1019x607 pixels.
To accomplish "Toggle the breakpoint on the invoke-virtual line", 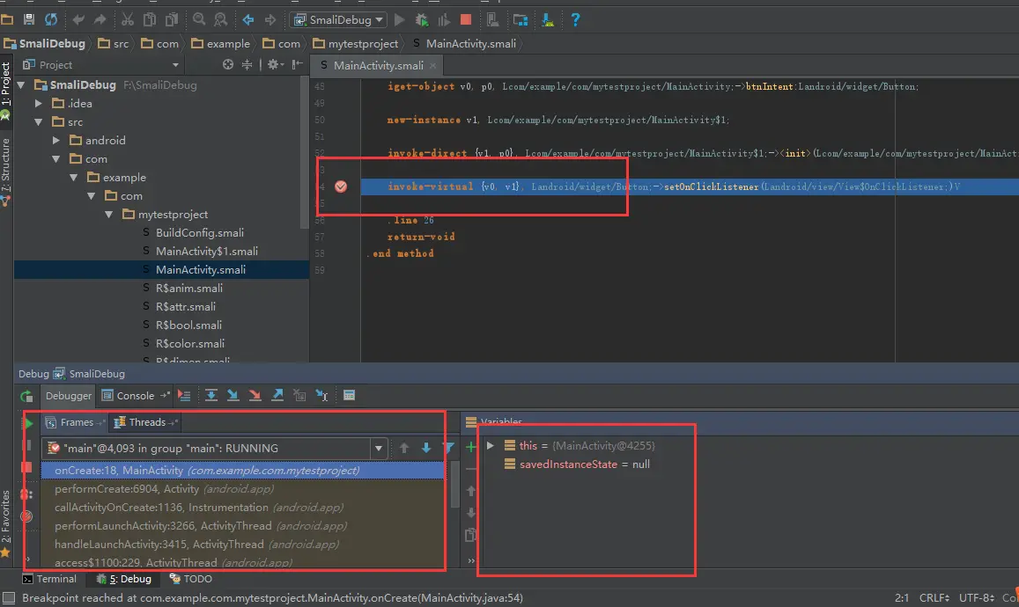I will click(x=341, y=187).
